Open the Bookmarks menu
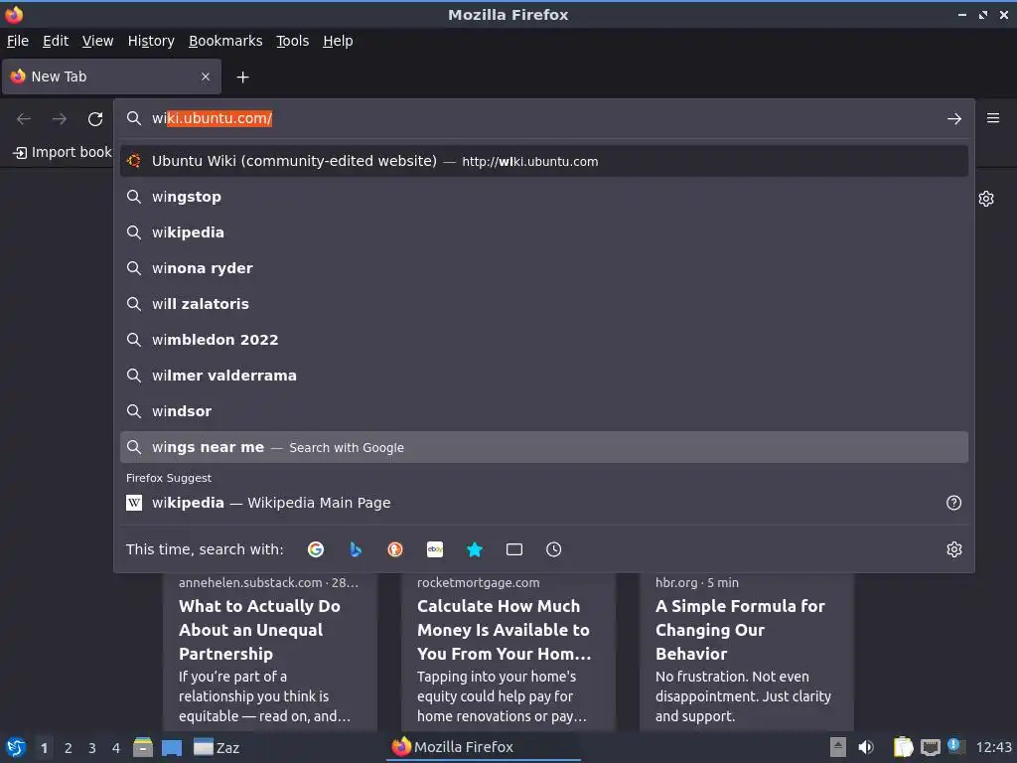 click(225, 41)
